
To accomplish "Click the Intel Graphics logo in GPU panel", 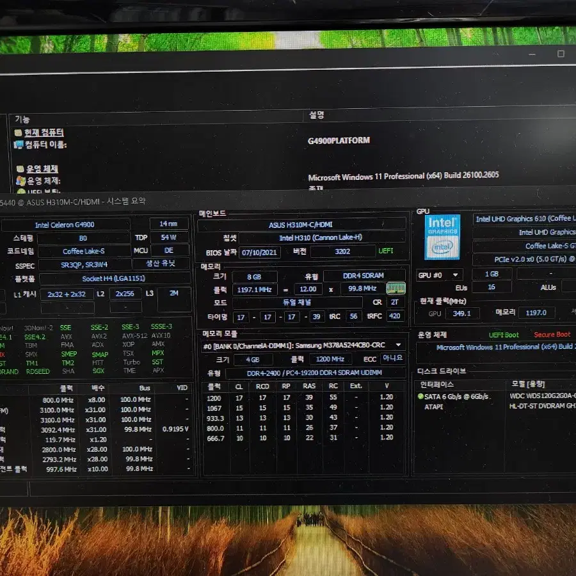I will point(442,237).
